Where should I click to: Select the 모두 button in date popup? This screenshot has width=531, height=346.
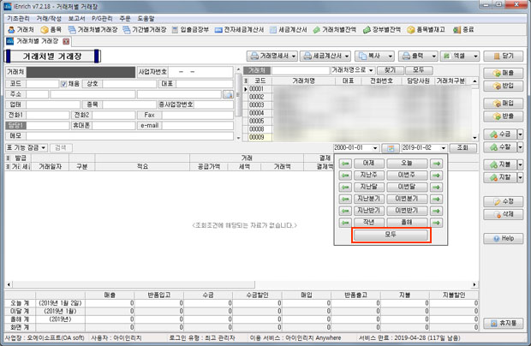point(391,234)
